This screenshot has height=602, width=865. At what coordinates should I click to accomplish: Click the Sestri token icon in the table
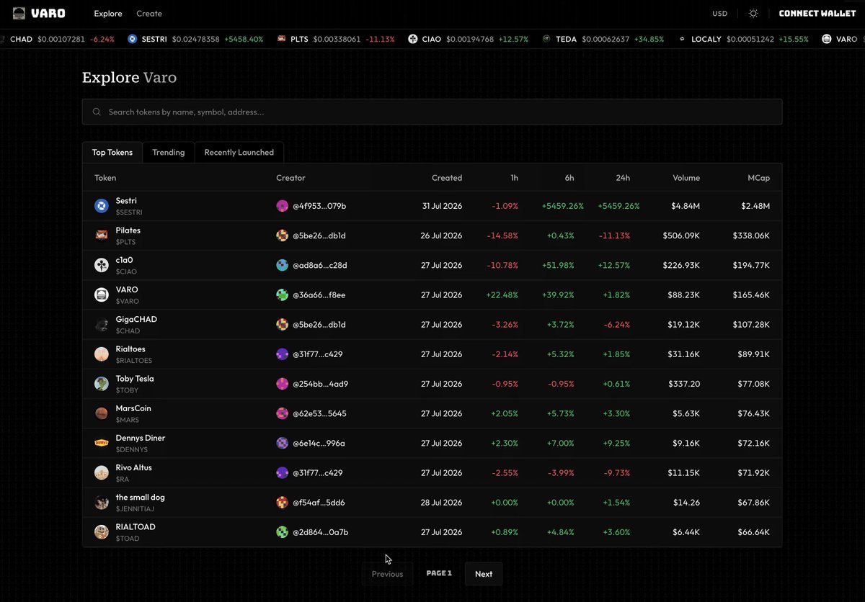coord(102,206)
